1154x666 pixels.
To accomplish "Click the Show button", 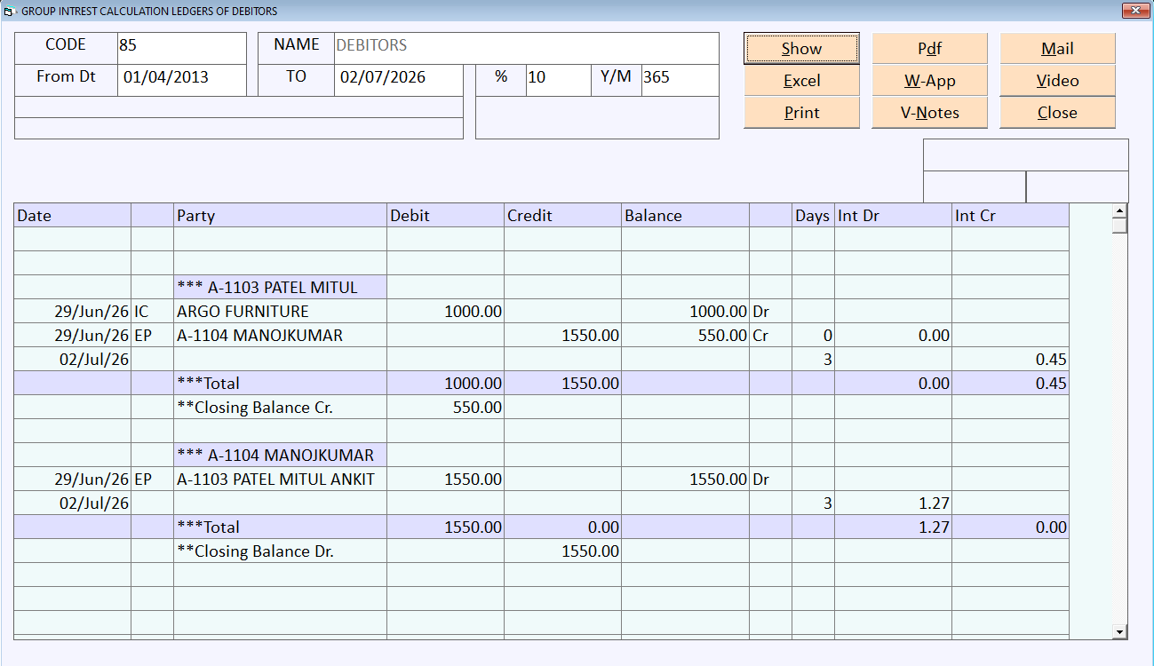I will (x=801, y=49).
